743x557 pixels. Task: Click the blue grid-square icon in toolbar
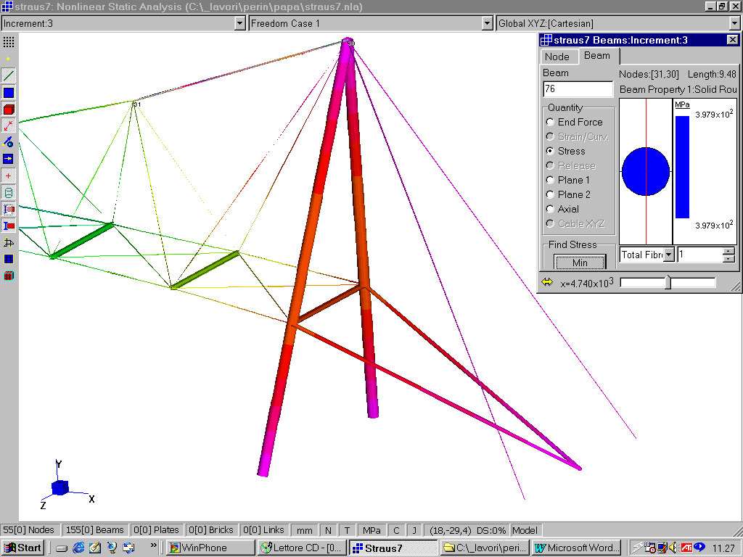point(9,259)
